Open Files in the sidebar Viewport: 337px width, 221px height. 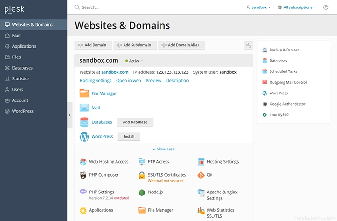tap(34, 57)
